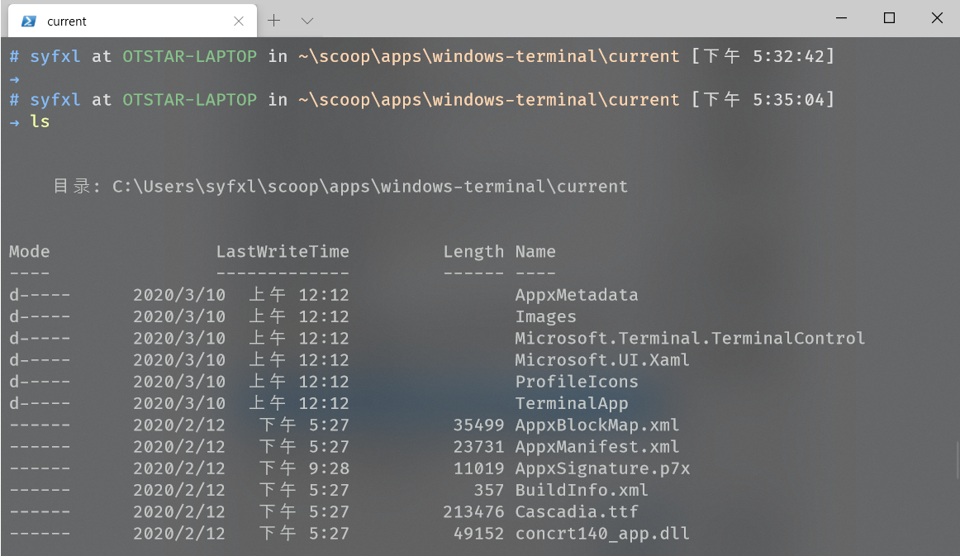Open a new tab with plus button
Image resolution: width=960 pixels, height=556 pixels.
click(273, 21)
